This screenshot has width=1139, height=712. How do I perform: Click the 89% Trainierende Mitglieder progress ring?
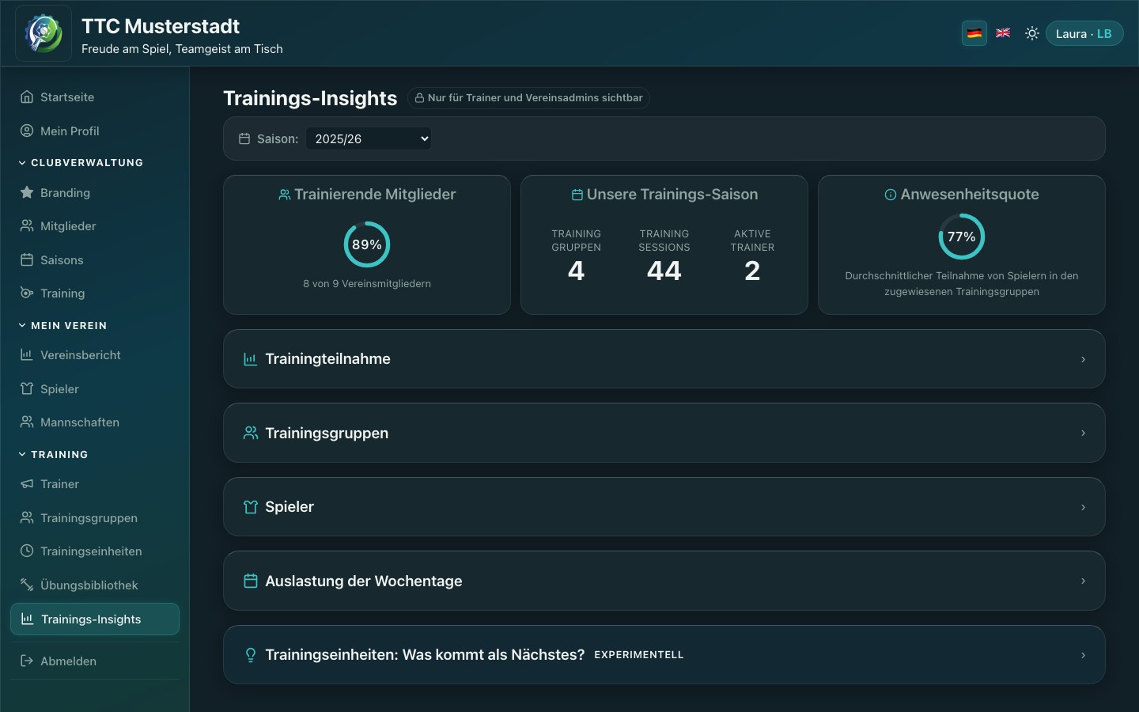click(367, 244)
